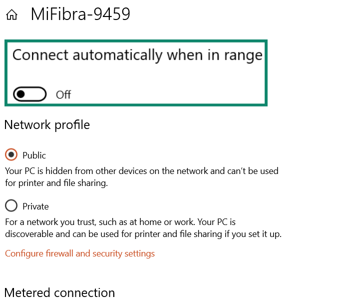Click the filled dot inside the Public radio
Screen dimensions: 356x306
click(x=11, y=155)
